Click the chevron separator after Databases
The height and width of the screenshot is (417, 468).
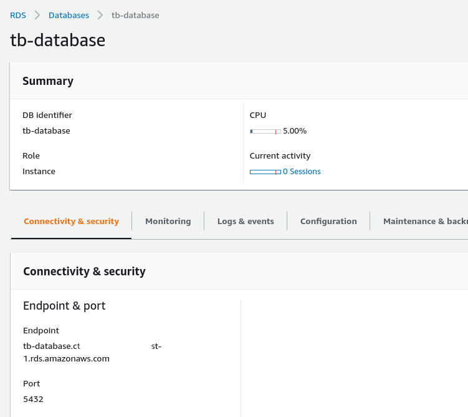(100, 15)
